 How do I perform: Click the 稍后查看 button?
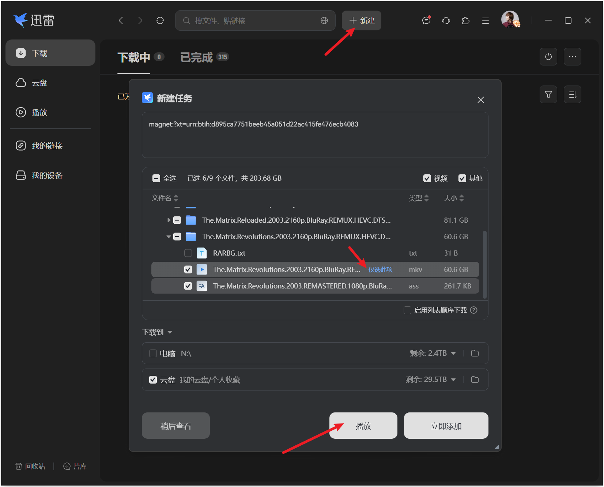tap(176, 426)
